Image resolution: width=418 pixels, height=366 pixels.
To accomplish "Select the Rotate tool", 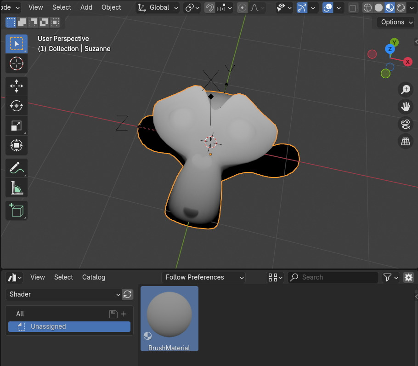I will pos(17,106).
